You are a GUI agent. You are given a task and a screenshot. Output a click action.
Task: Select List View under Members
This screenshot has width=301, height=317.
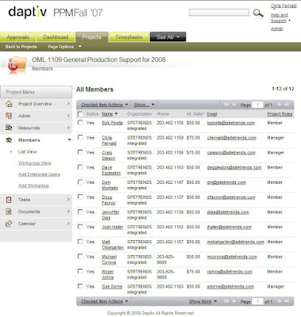28,151
